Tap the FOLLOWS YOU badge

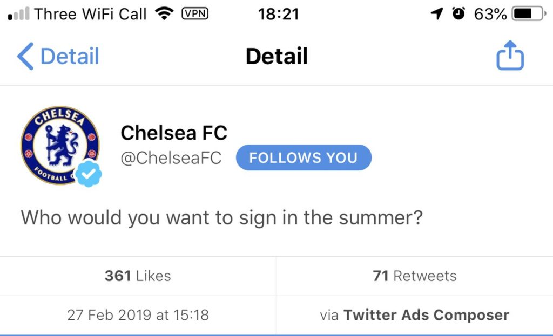pos(304,157)
